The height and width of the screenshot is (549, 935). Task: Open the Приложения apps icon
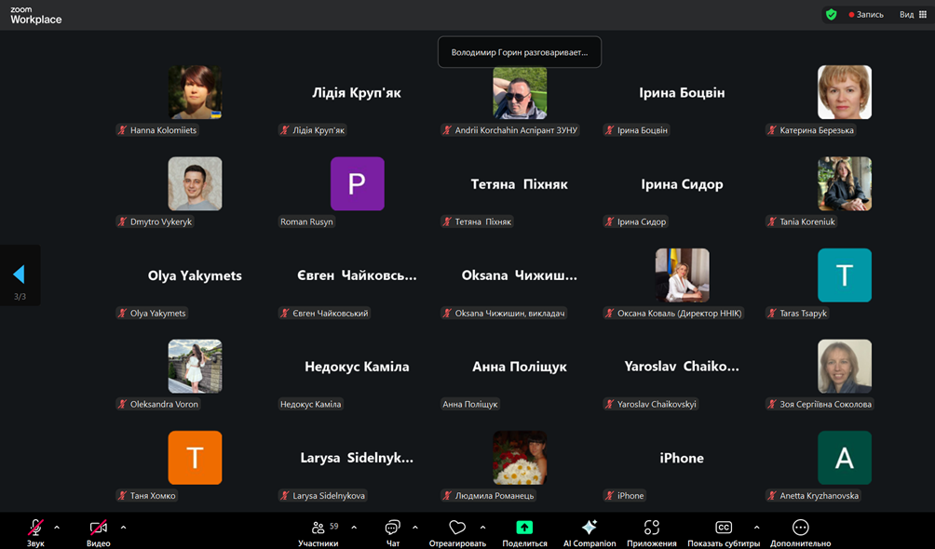click(x=651, y=528)
